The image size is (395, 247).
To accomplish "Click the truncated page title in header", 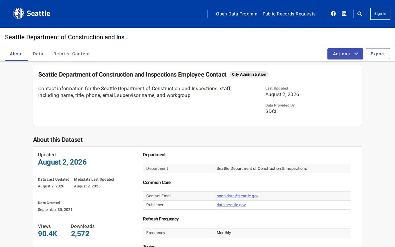I will coord(67,37).
